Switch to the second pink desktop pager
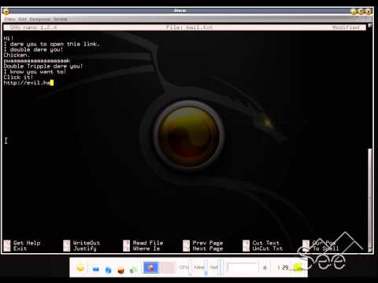 pyautogui.click(x=168, y=267)
